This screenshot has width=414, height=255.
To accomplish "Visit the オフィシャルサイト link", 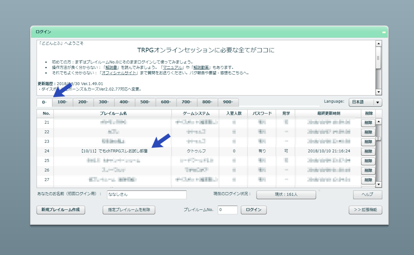I will tap(119, 73).
